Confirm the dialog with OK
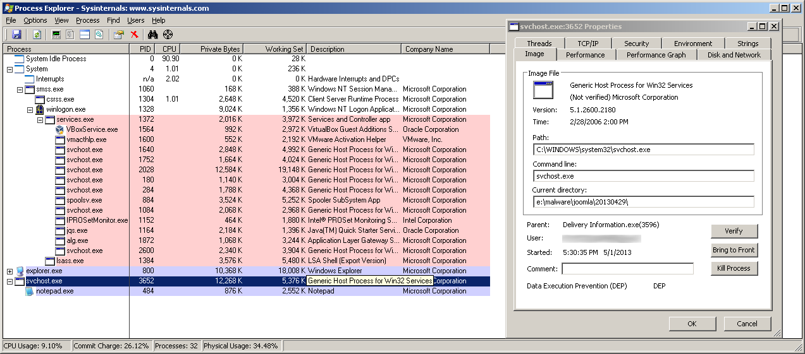This screenshot has width=805, height=354. (692, 324)
